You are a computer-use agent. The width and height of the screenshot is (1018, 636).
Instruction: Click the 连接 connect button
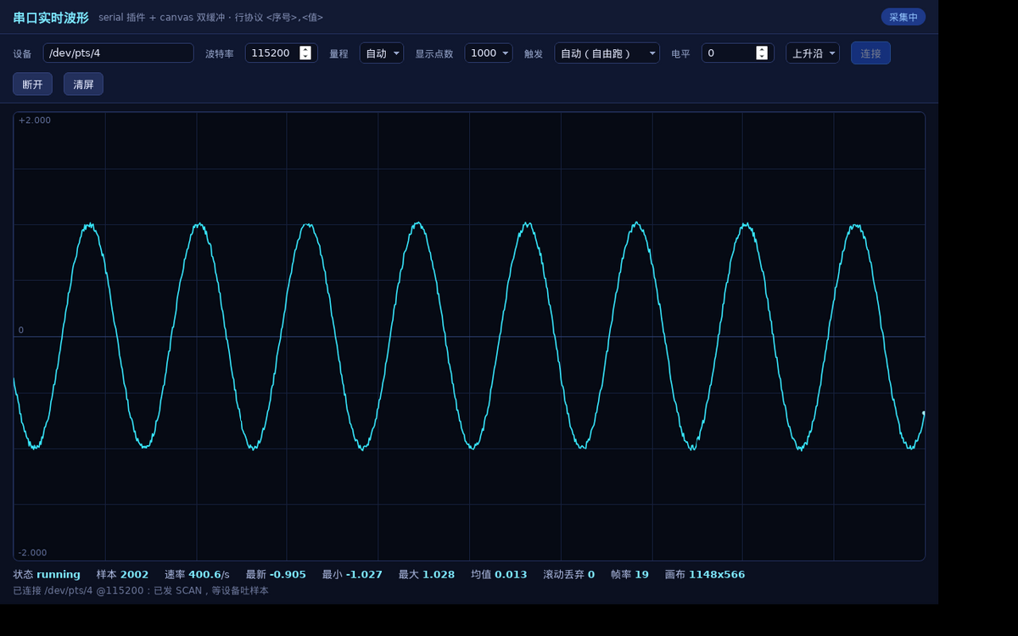(x=870, y=53)
